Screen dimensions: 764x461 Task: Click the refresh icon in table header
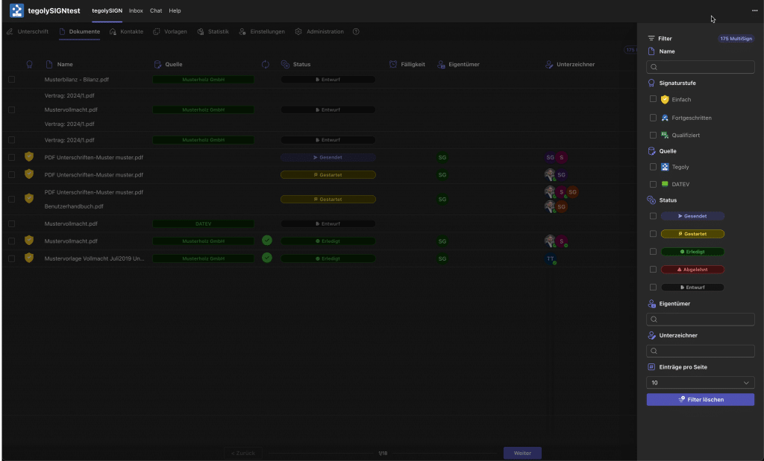click(x=266, y=65)
